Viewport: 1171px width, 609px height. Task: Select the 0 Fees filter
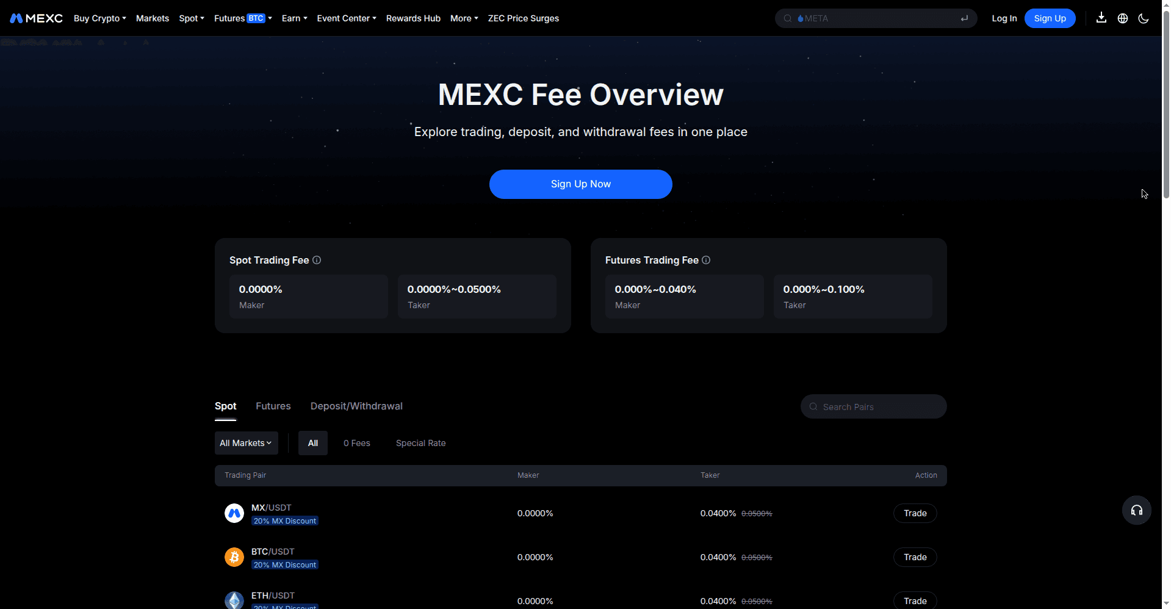(357, 443)
